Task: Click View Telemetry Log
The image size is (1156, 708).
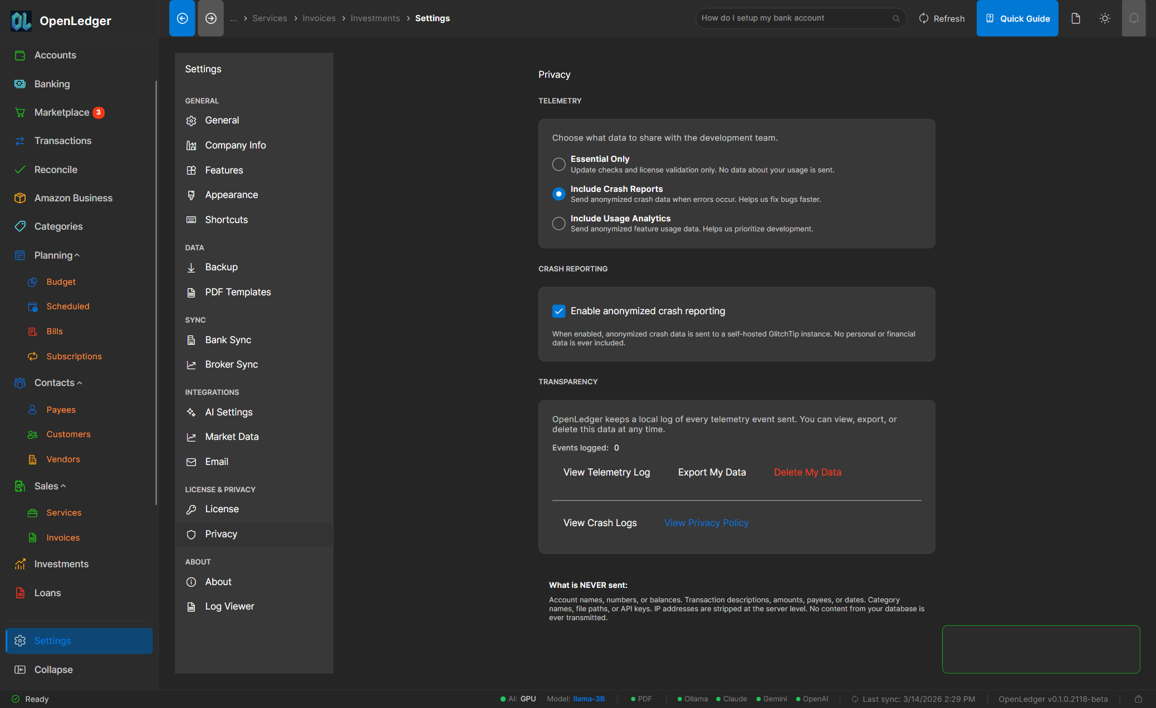Action: click(606, 472)
